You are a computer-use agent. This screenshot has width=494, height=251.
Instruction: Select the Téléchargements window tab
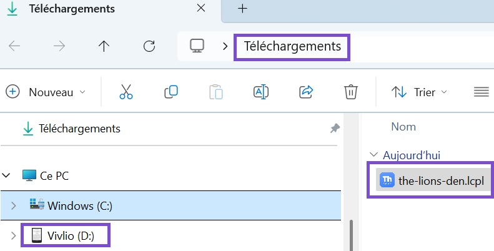pyautogui.click(x=72, y=9)
